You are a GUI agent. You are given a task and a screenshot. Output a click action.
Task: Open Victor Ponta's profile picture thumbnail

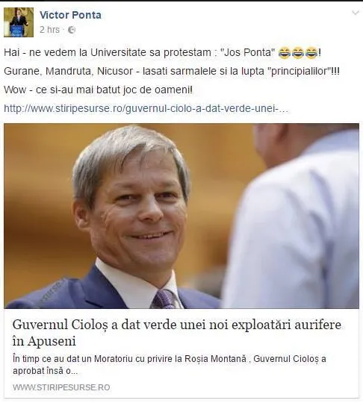click(19, 22)
